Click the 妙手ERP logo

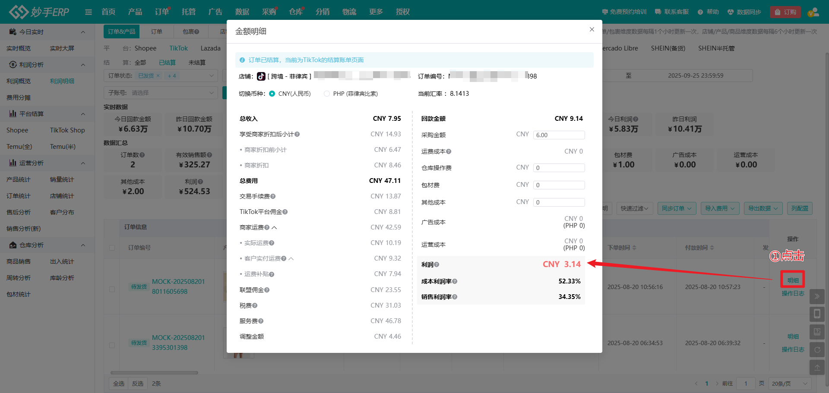(39, 12)
